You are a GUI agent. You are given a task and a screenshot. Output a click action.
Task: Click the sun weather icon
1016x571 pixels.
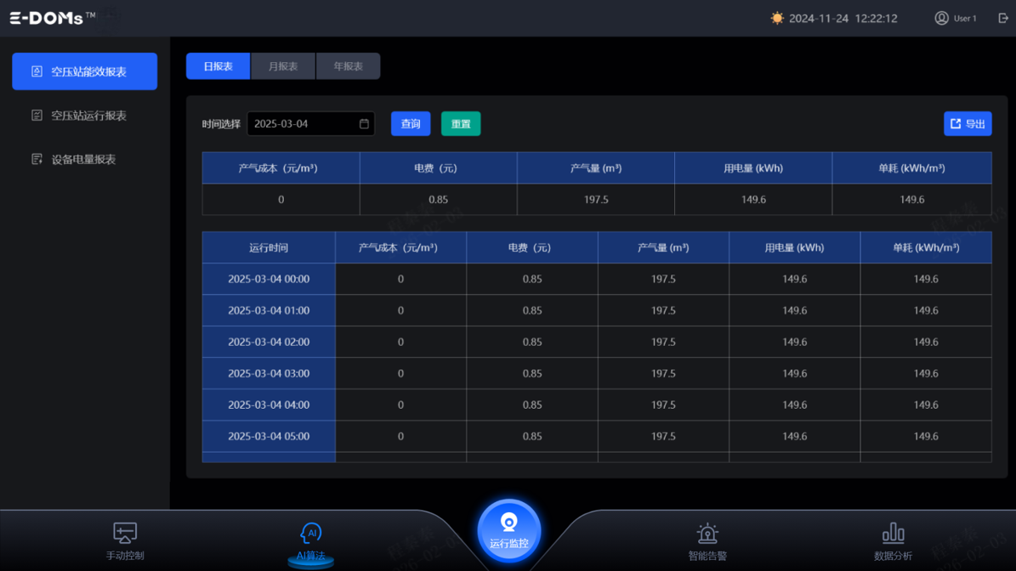coord(777,18)
